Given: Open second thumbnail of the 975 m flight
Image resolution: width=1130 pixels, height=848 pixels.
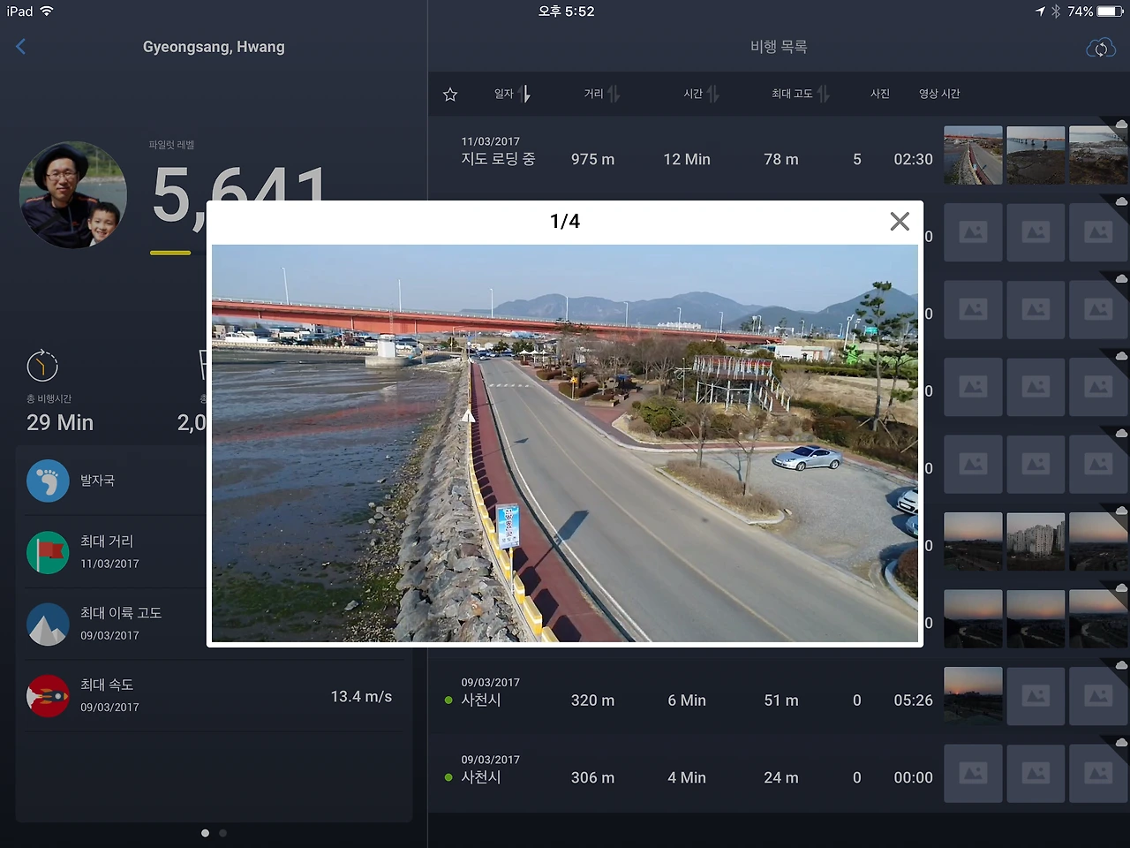Looking at the screenshot, I should 1036,155.
